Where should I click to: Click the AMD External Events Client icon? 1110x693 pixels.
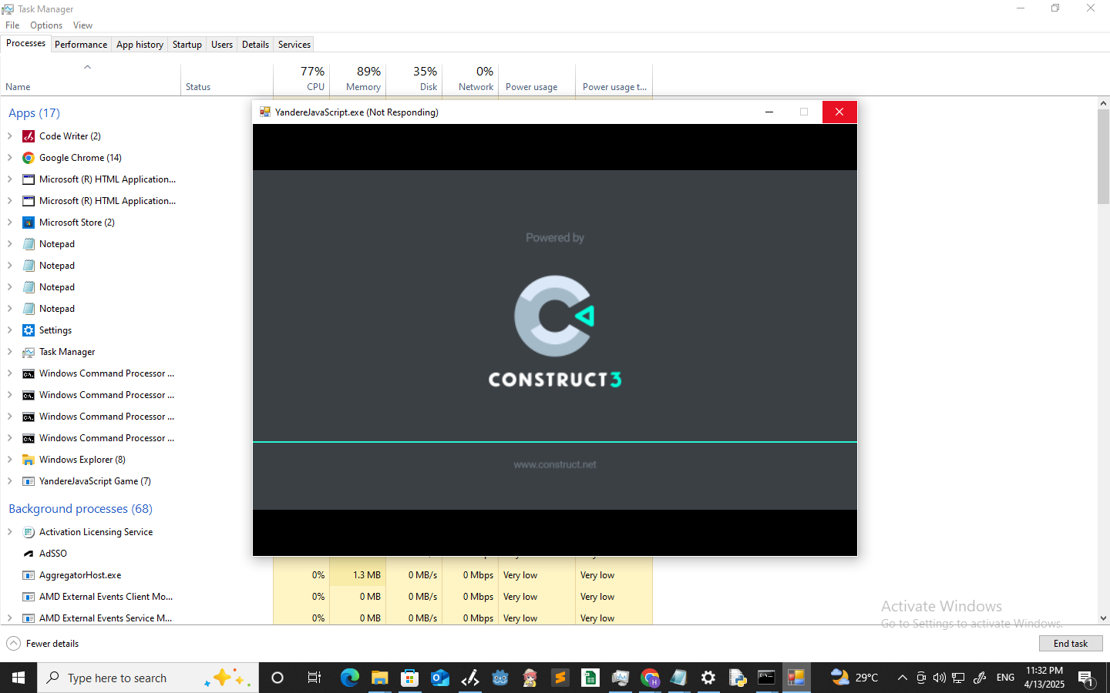[x=29, y=597]
